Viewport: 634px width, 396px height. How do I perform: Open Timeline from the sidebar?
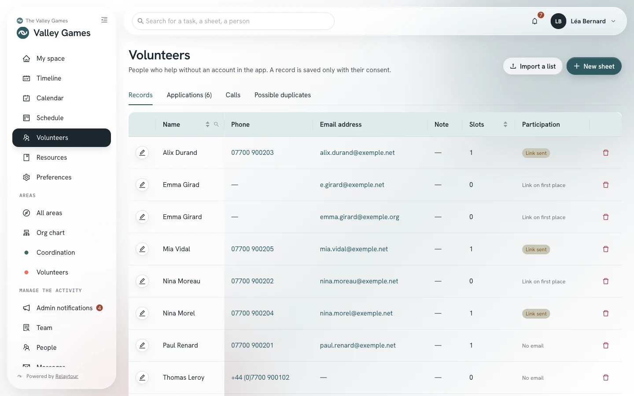coord(62,78)
